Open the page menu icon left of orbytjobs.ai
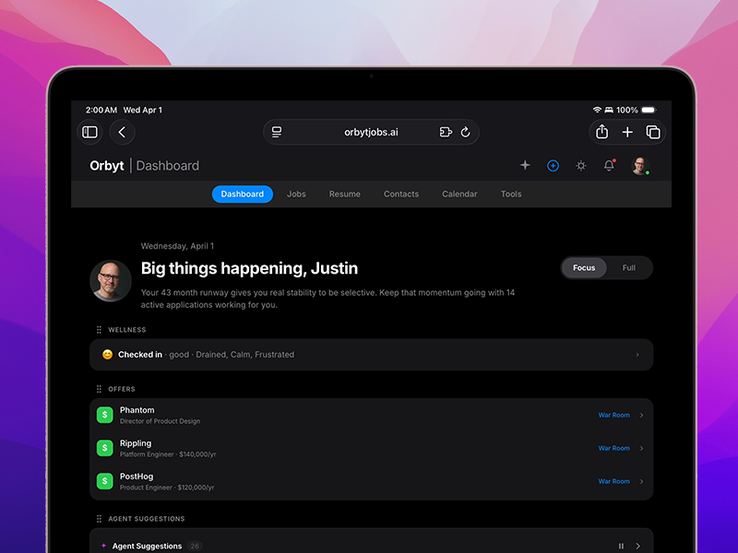The width and height of the screenshot is (738, 553). coord(277,132)
